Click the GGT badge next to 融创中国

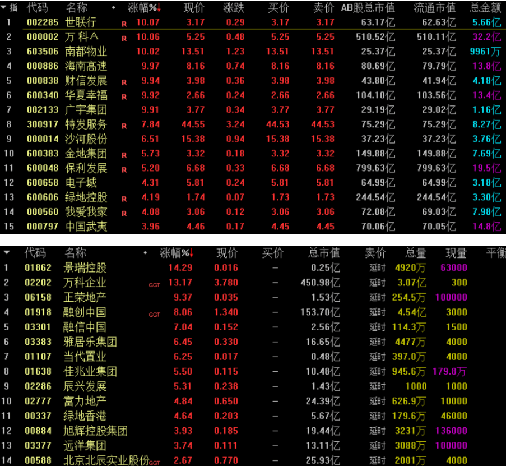tap(154, 315)
